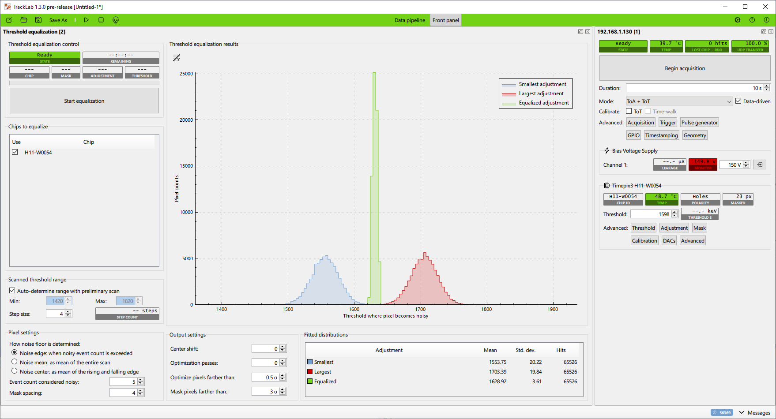Click the save disk toolbar icon

click(38, 20)
